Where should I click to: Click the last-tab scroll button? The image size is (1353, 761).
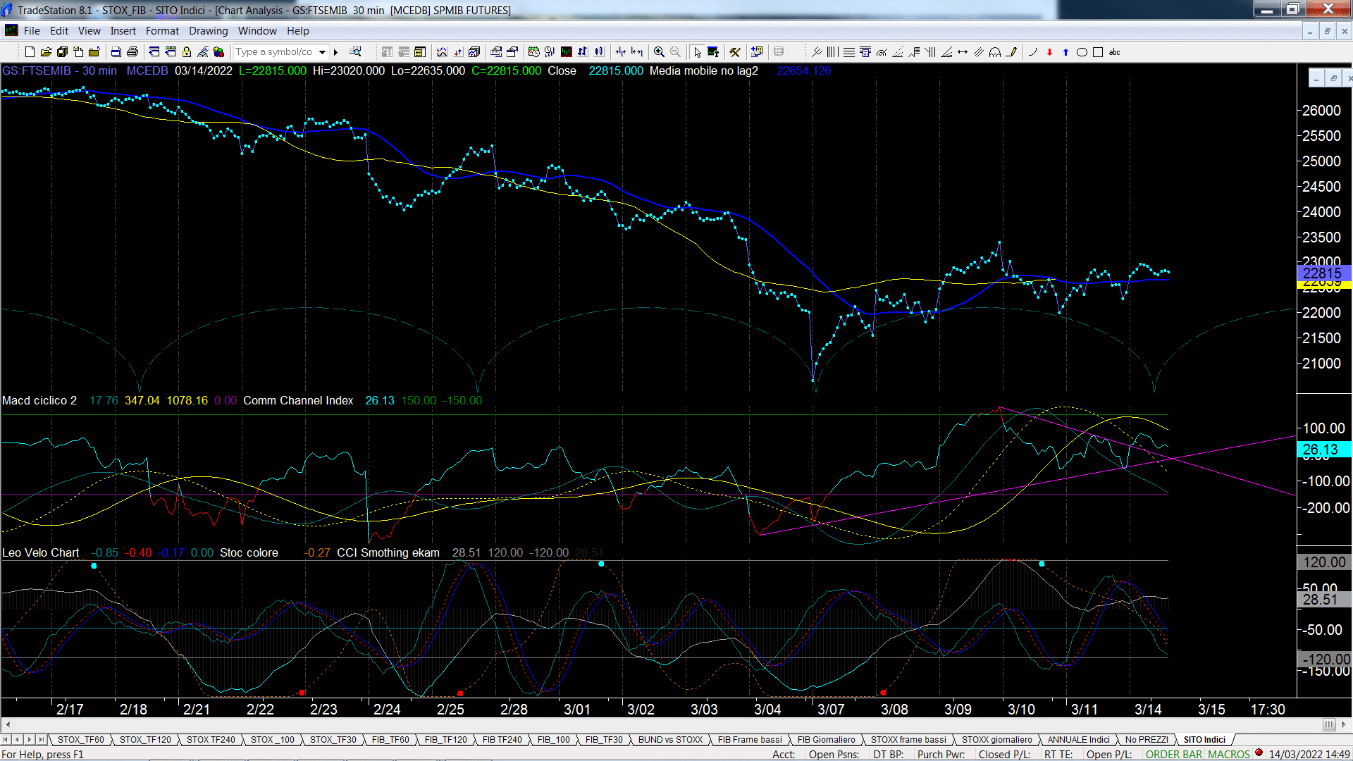point(42,740)
